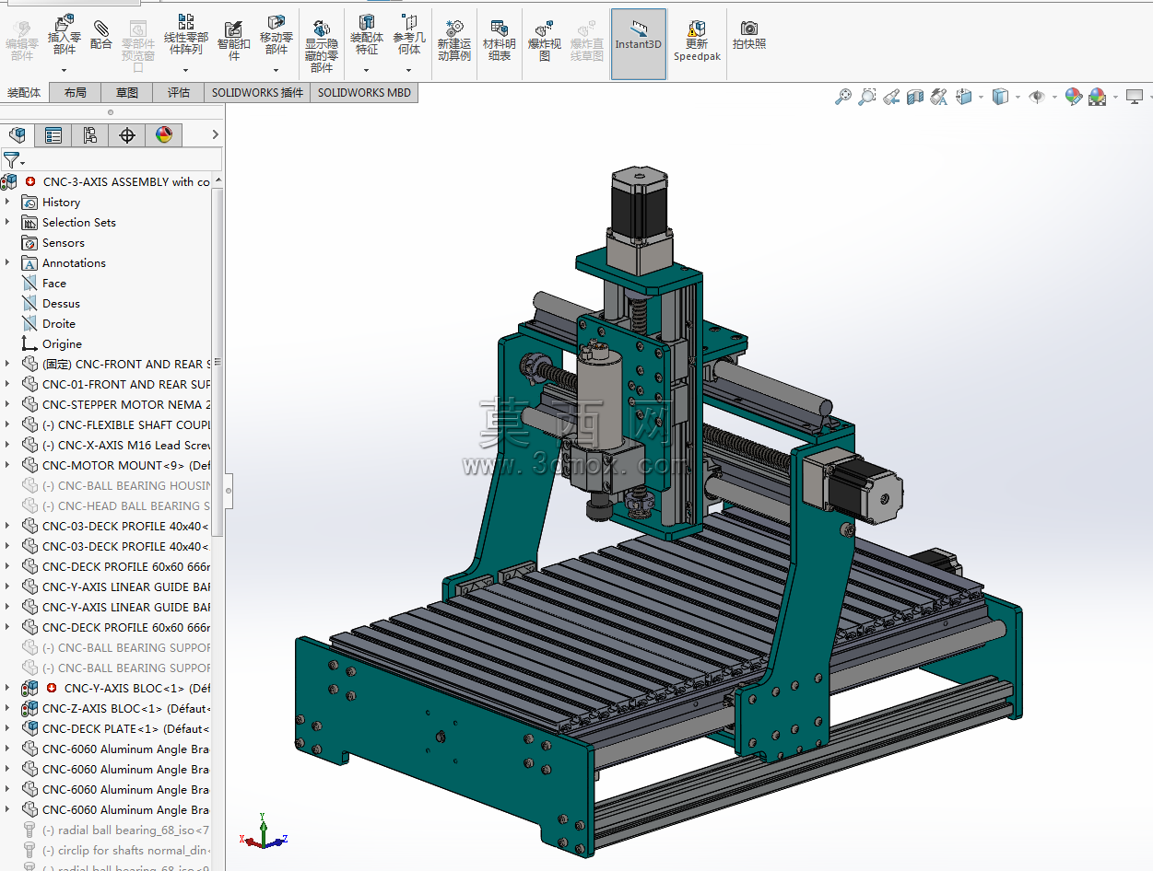Click the zoom to fit magnifier icon

842,97
